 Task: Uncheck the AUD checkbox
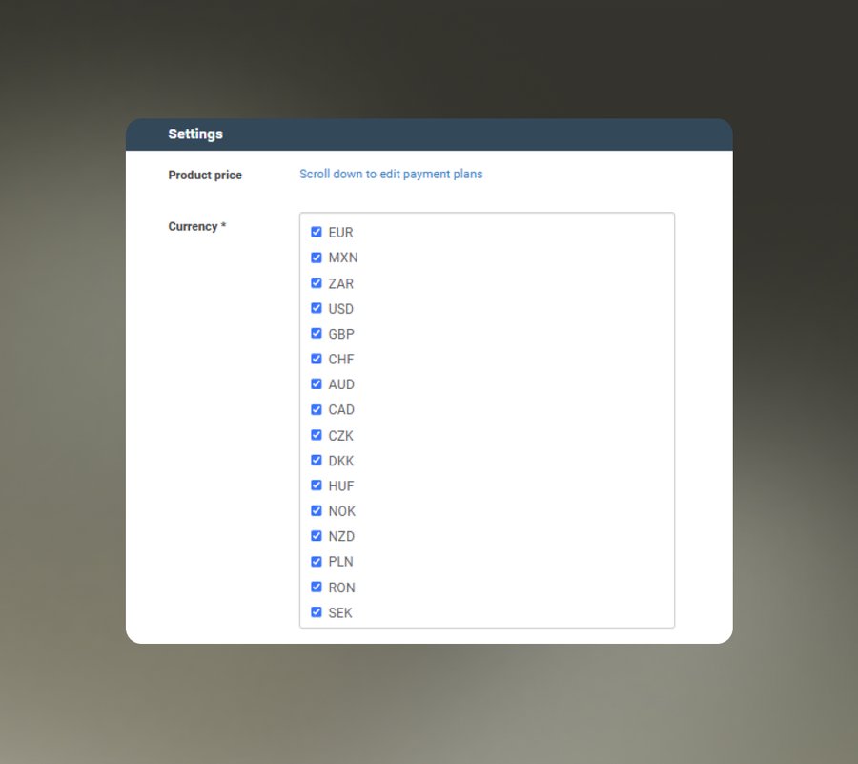[x=317, y=383]
